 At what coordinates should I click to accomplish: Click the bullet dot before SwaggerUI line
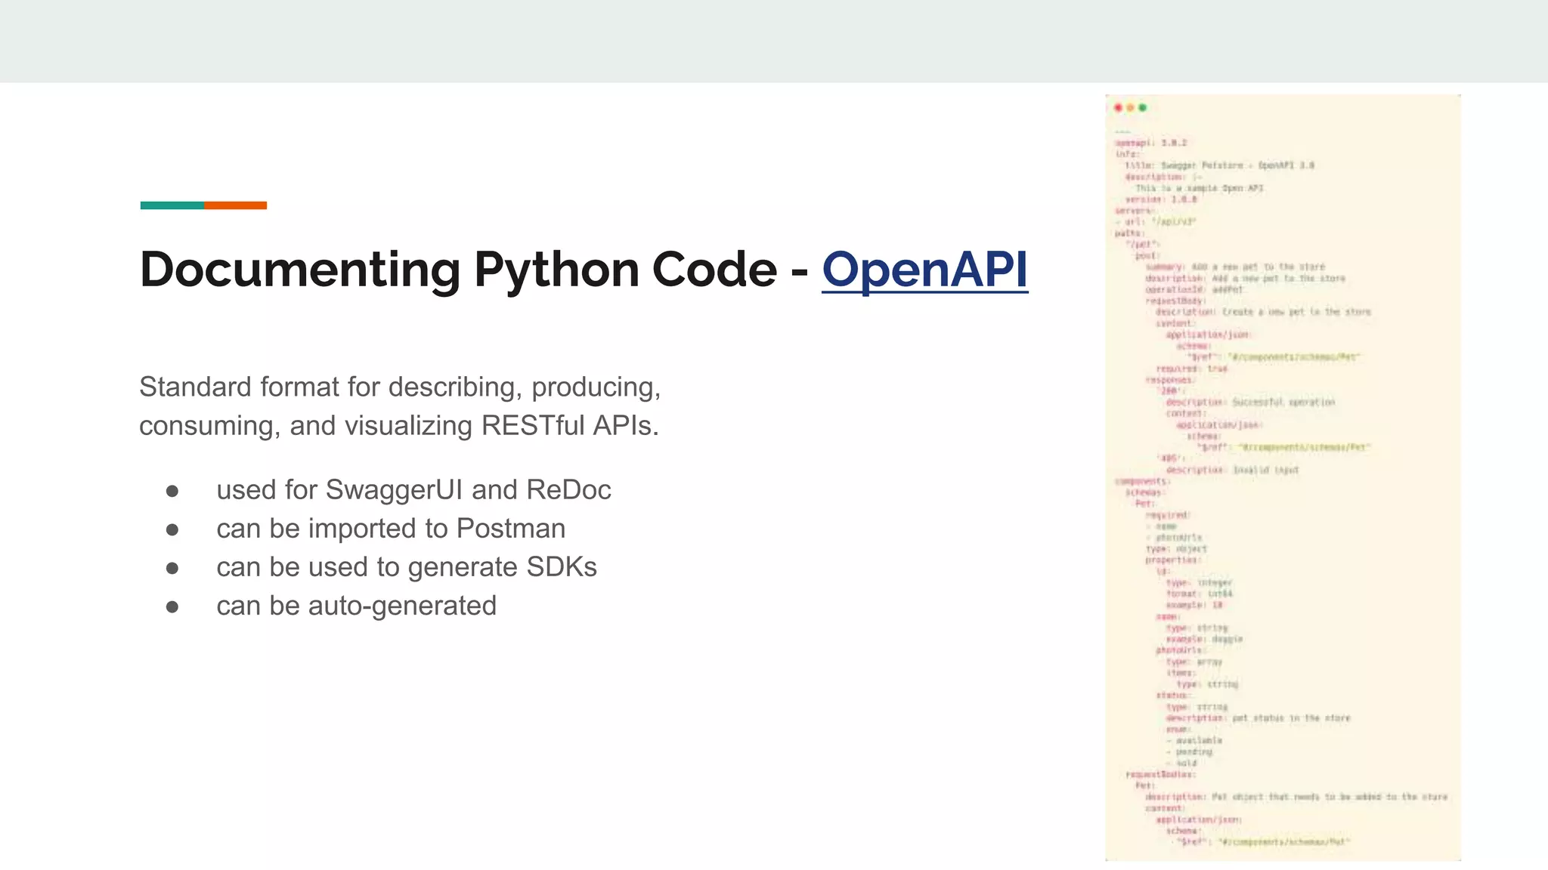point(172,492)
